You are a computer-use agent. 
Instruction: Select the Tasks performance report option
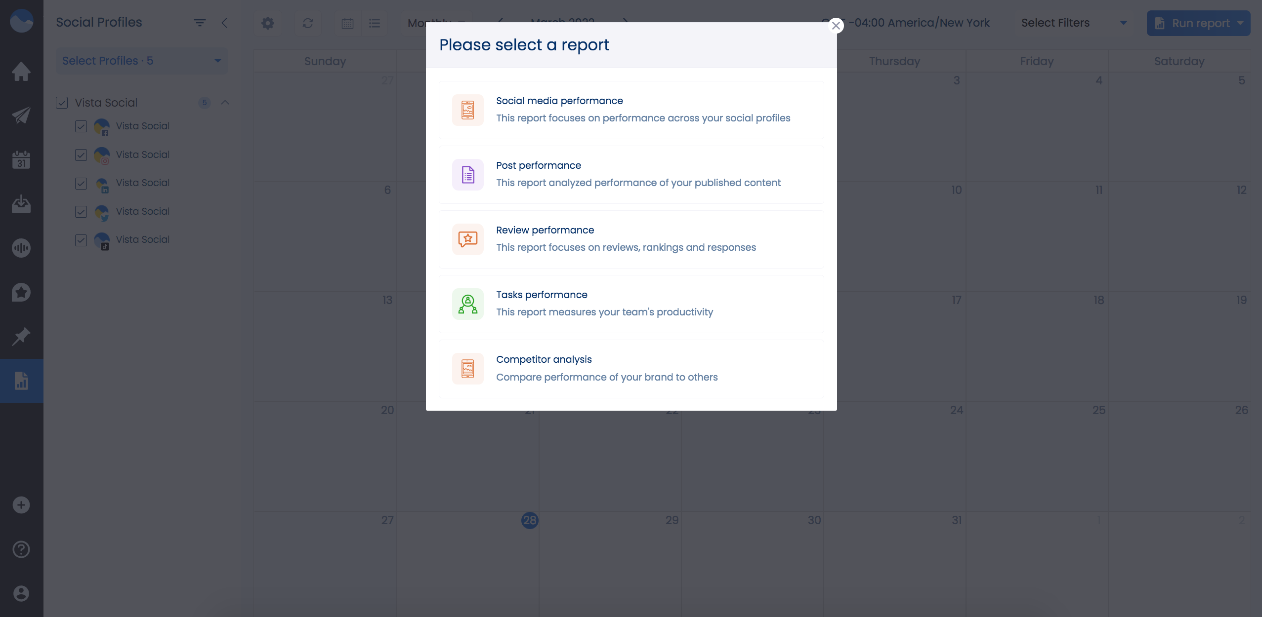pos(631,304)
